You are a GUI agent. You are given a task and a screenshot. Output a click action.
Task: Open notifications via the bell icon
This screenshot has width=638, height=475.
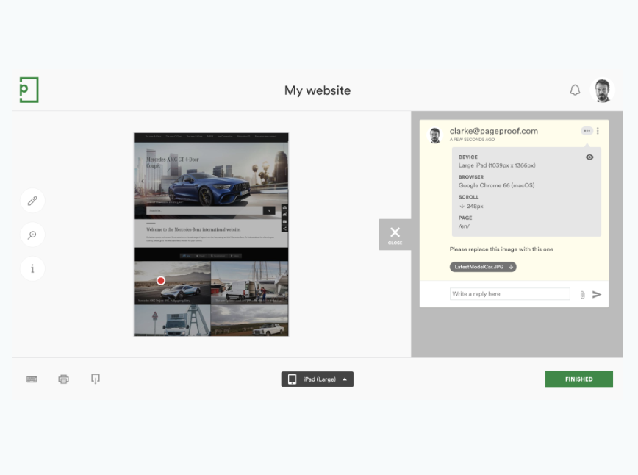[576, 89]
